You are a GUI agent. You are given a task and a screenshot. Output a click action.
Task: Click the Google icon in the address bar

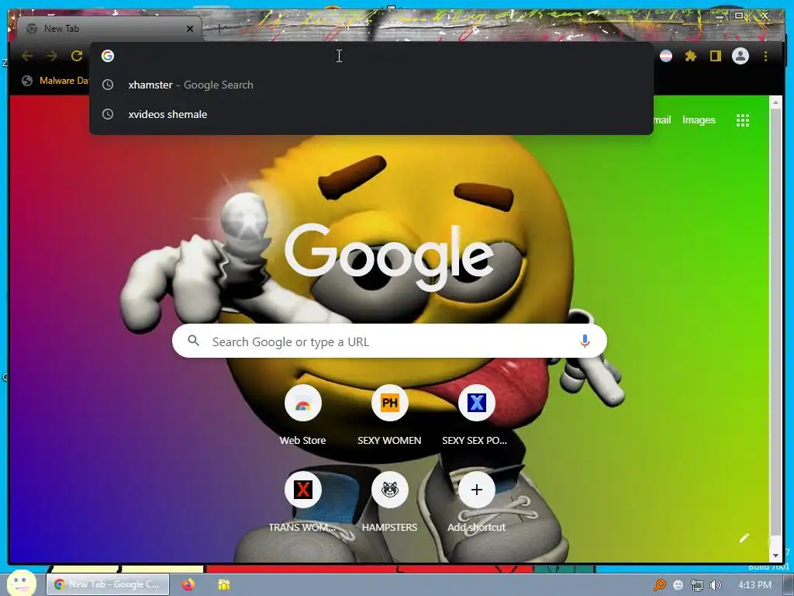[107, 56]
